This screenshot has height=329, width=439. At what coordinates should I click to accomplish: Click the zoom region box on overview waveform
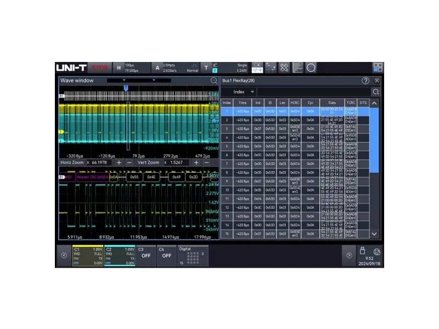coord(128,126)
